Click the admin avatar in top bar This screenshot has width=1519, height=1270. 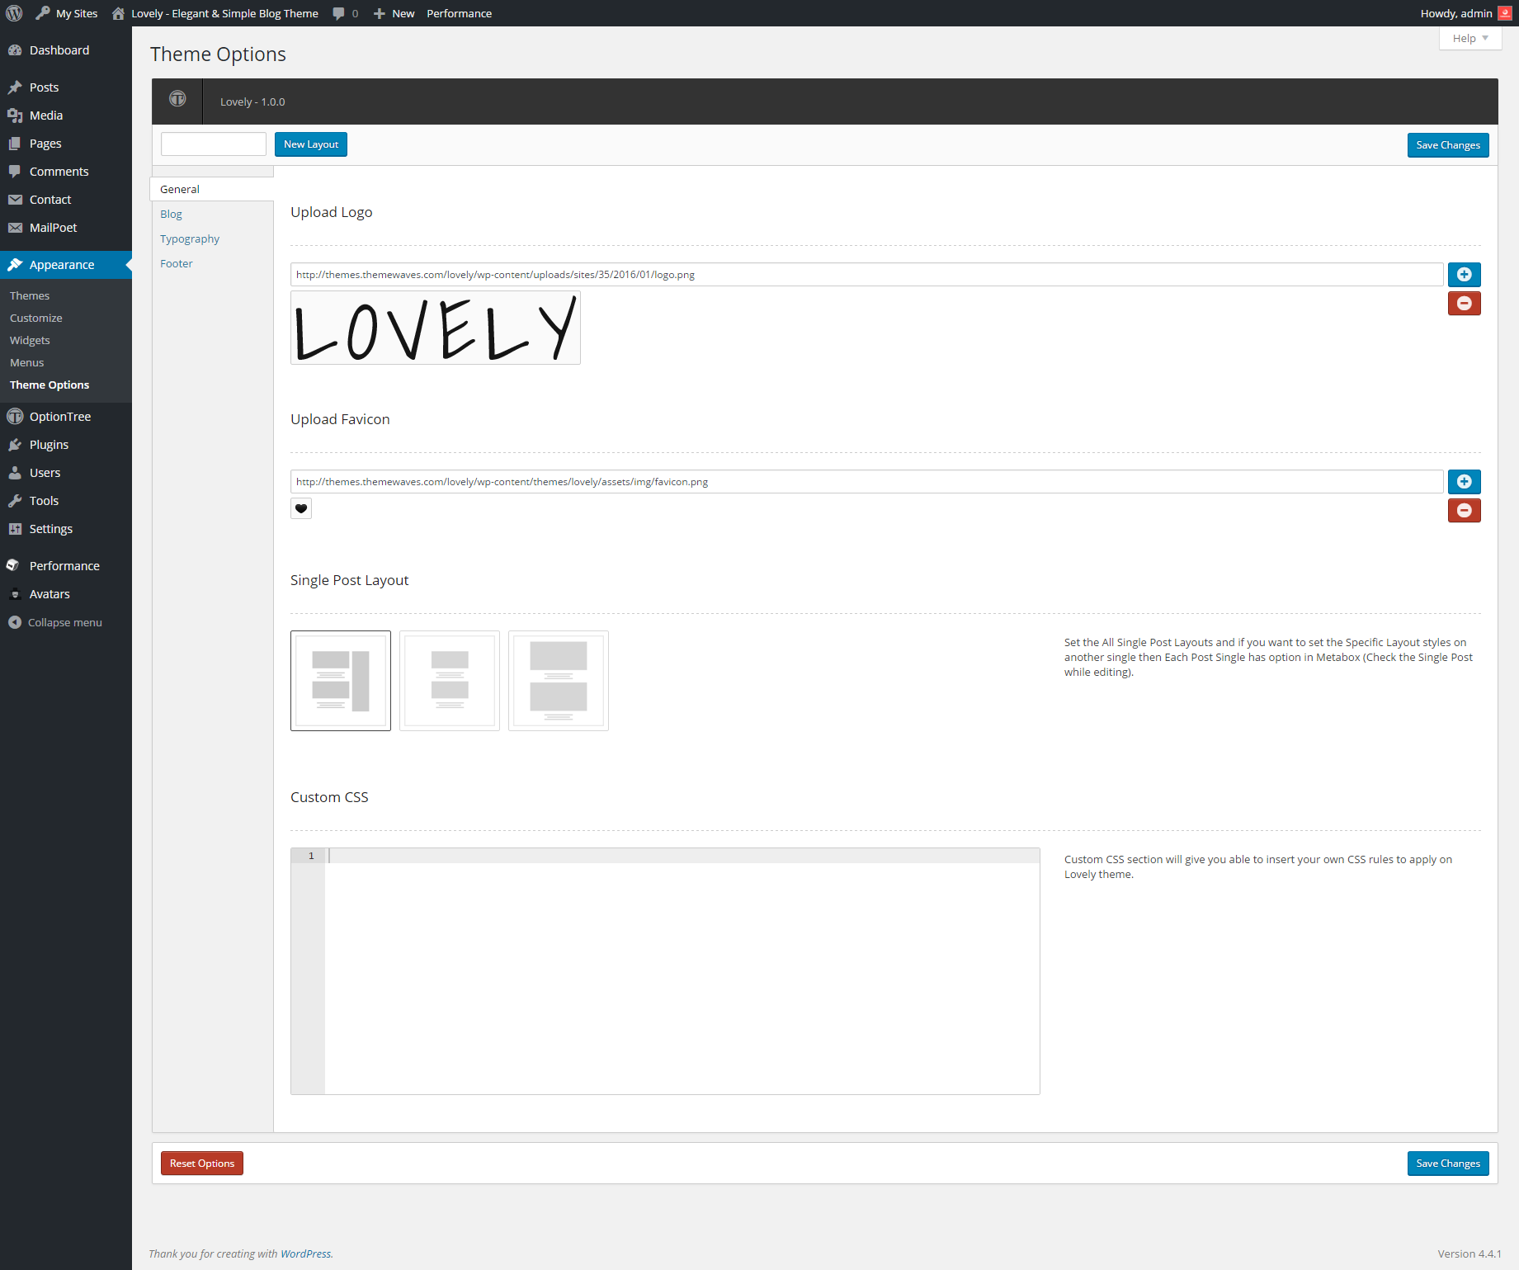point(1505,13)
